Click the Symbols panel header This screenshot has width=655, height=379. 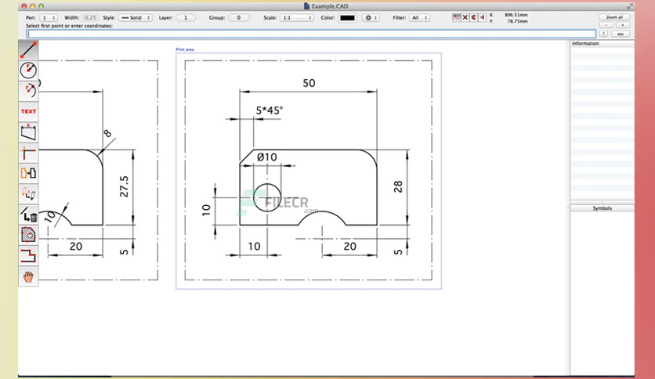(x=602, y=208)
